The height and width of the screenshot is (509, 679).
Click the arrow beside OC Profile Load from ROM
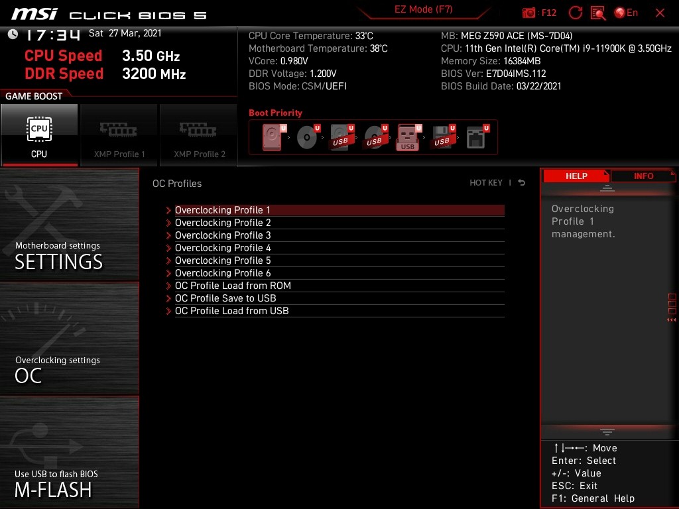[x=168, y=286]
